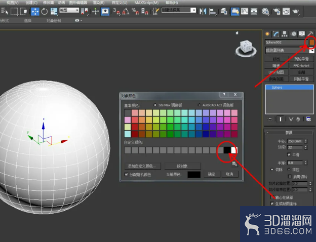Click the Select and Manipulate icon

95,11
